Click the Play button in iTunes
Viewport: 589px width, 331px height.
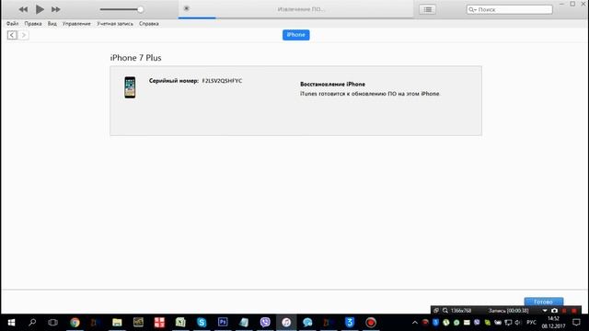click(40, 9)
